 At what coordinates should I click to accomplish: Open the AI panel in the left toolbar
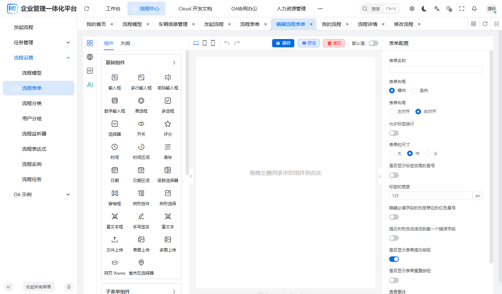point(90,84)
